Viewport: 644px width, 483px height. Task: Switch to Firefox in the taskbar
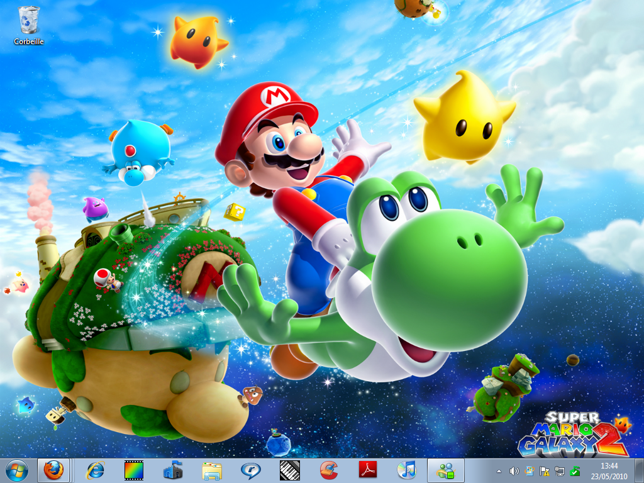click(53, 470)
